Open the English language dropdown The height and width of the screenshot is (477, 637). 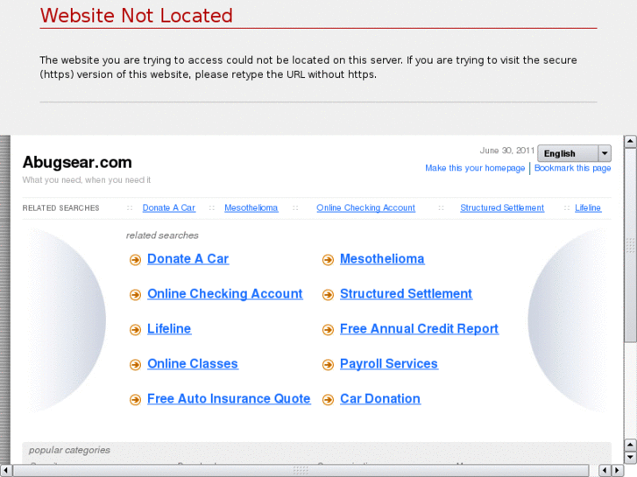[574, 153]
